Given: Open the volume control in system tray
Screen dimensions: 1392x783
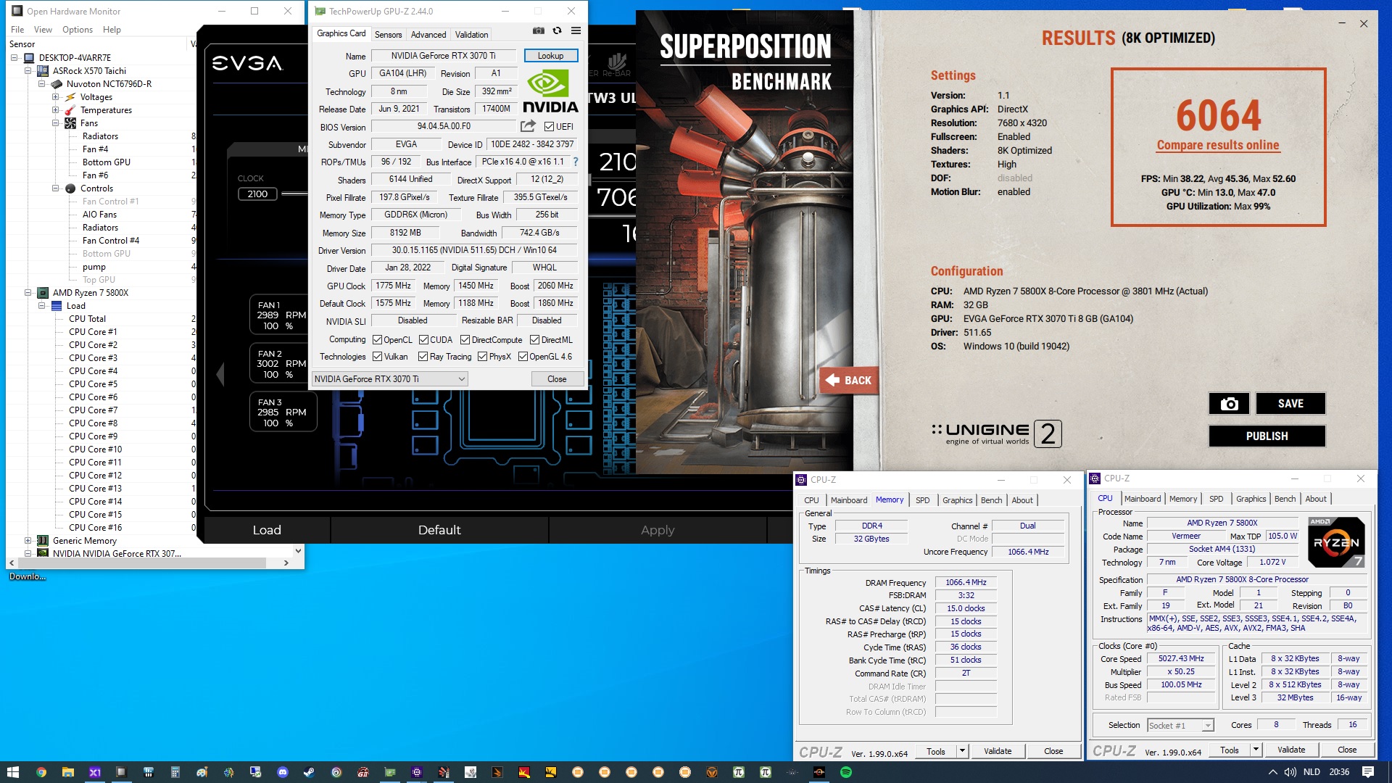Looking at the screenshot, I should (x=1290, y=772).
